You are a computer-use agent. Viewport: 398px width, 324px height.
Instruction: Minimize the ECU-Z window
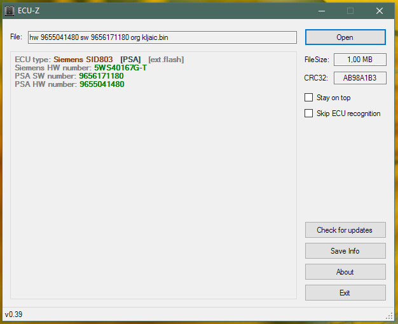click(322, 11)
